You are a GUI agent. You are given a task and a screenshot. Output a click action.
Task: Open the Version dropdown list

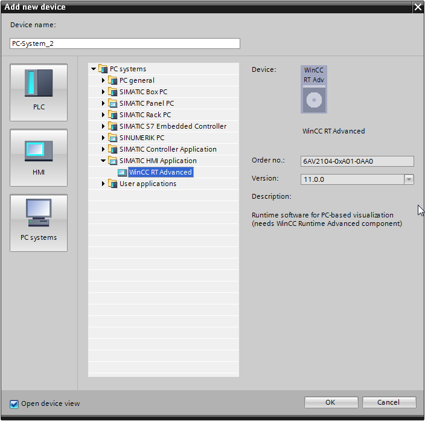(409, 179)
